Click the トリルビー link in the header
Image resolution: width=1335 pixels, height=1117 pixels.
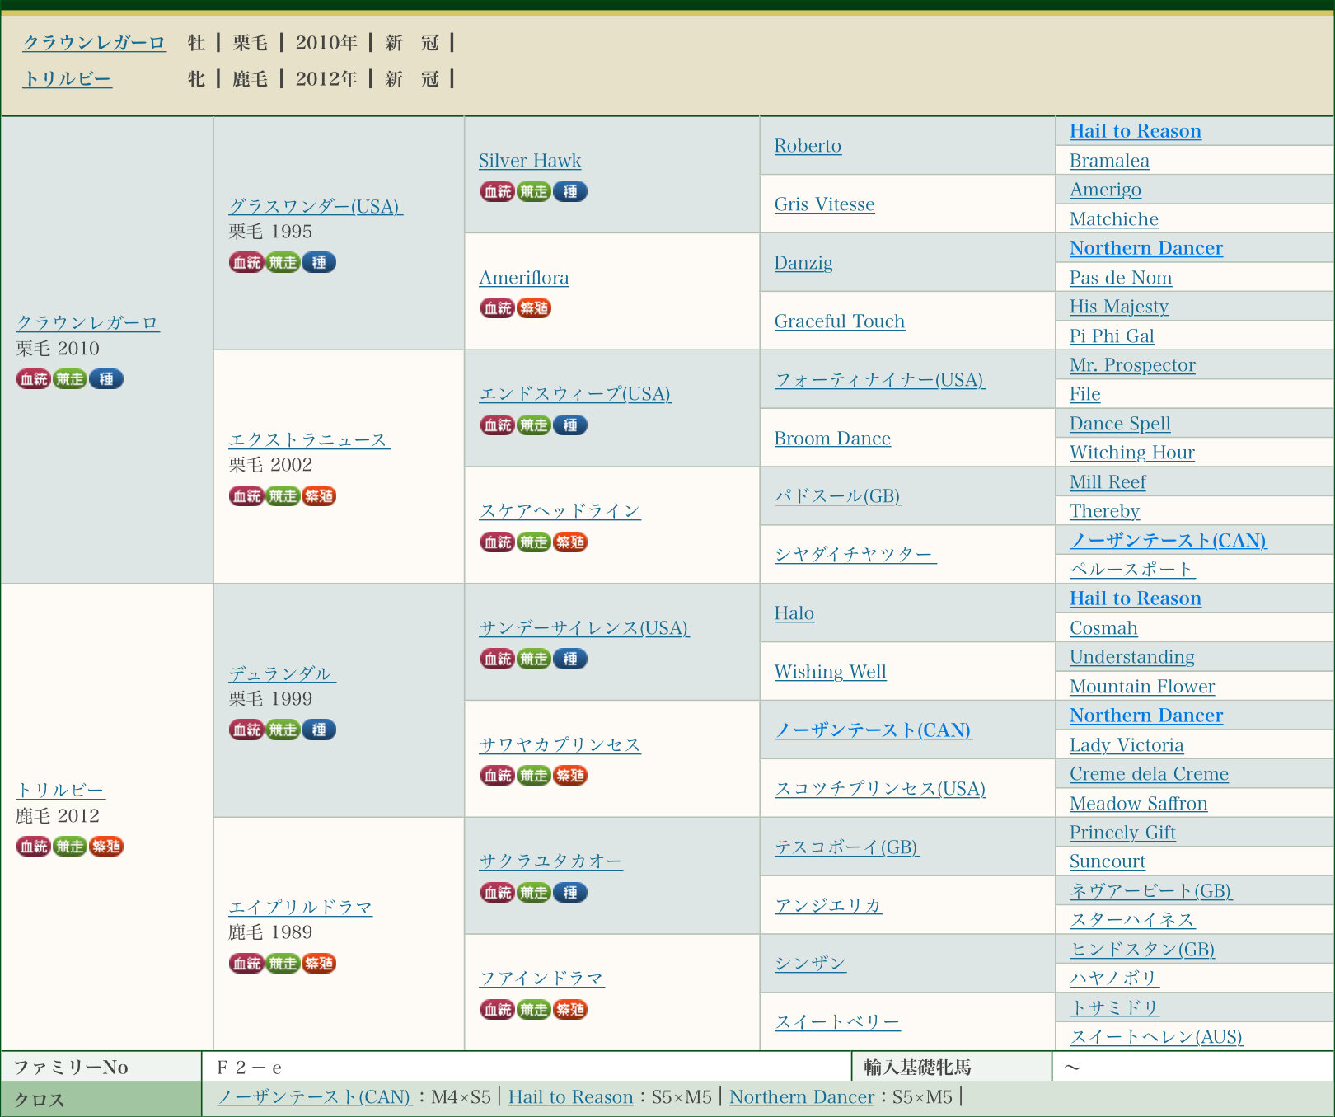67,79
